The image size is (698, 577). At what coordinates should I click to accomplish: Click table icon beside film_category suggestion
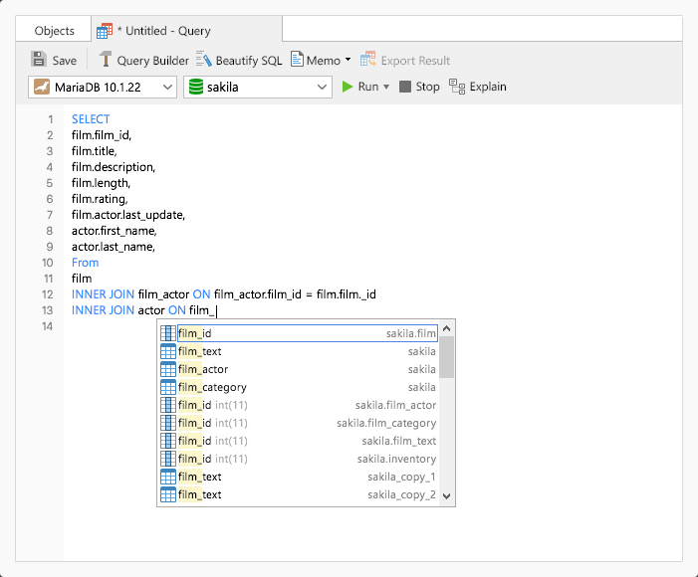(168, 387)
